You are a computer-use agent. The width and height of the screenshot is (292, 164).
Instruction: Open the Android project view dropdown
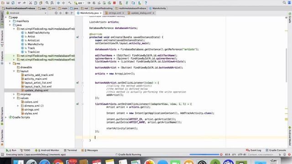[26, 13]
